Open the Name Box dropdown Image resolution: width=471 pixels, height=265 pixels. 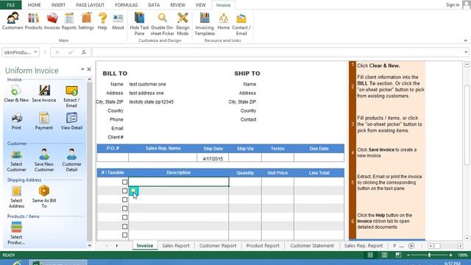click(x=35, y=52)
